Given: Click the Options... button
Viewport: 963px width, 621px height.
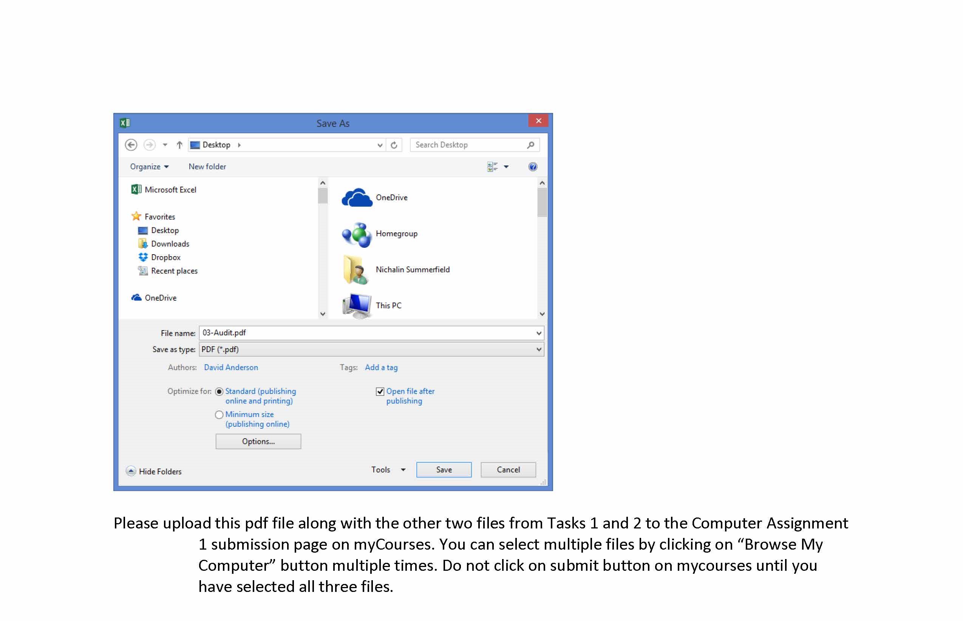Looking at the screenshot, I should (258, 442).
